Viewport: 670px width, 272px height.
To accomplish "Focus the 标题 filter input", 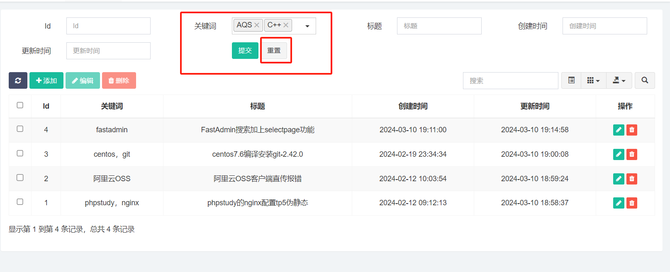I will tap(439, 26).
